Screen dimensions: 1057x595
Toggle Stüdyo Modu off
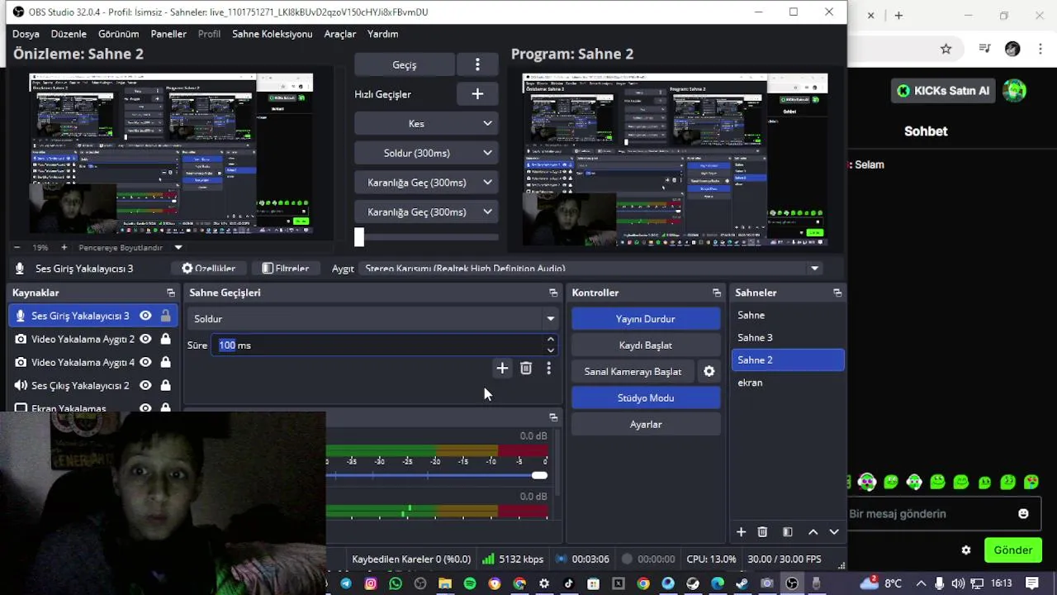coord(646,398)
